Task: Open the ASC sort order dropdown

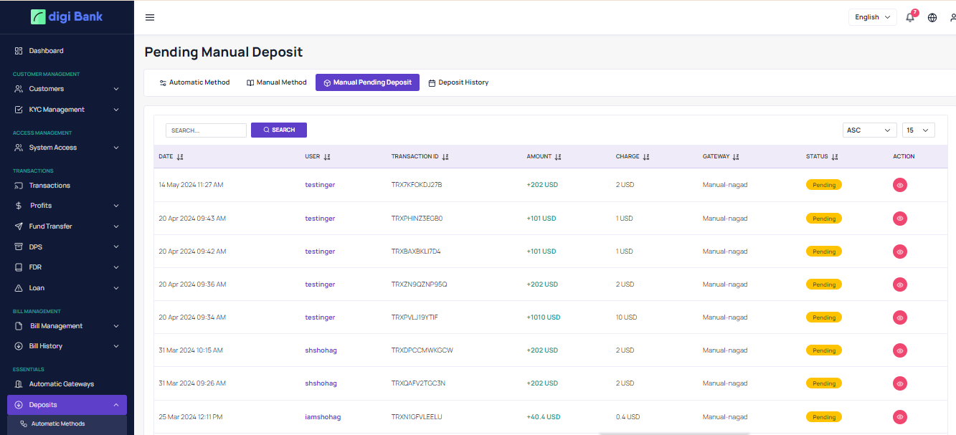Action: [x=869, y=130]
